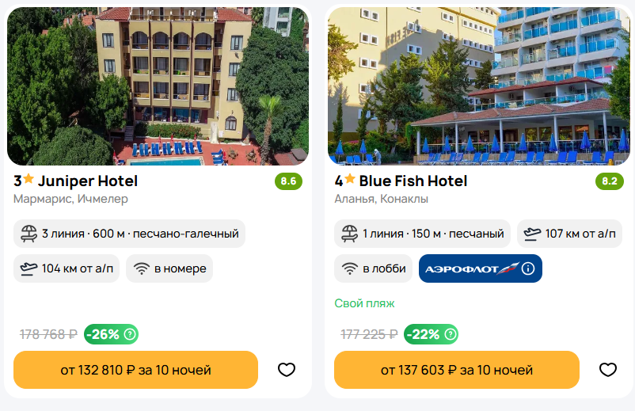Add Blue Fish Hotel to favorites heart

[x=608, y=370]
